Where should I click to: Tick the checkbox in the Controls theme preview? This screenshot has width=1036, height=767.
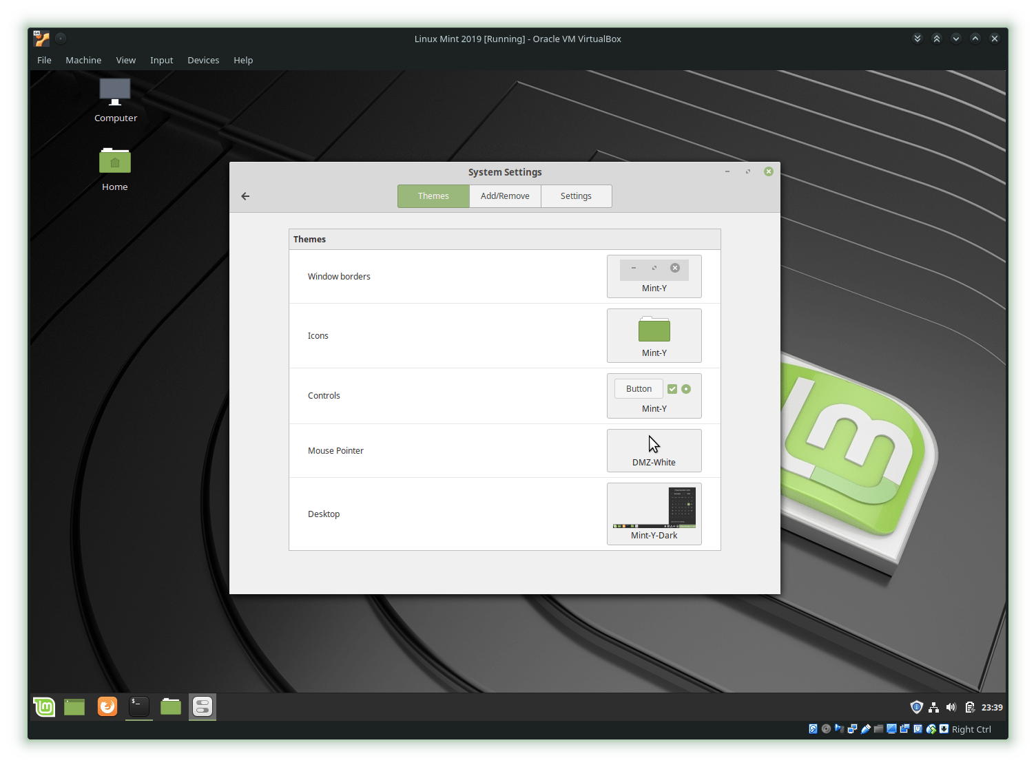tap(672, 388)
